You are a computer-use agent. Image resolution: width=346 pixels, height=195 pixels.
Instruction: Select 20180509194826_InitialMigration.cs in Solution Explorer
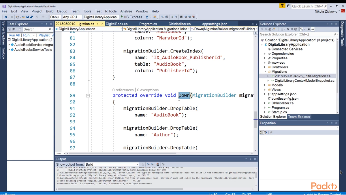click(302, 76)
